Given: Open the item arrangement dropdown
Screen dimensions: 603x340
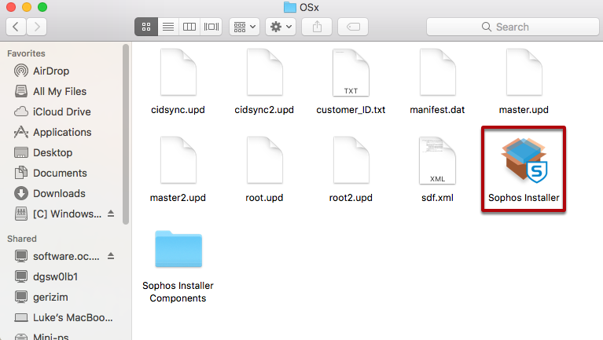Looking at the screenshot, I should [x=245, y=27].
